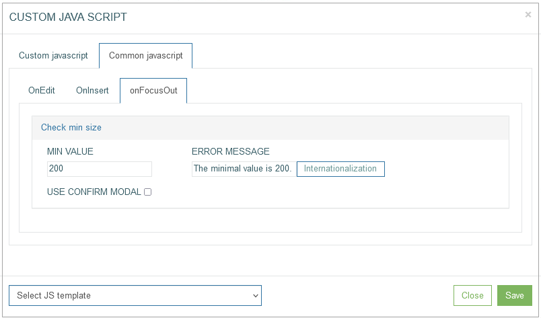Click the MIN VALUE label

click(x=70, y=151)
